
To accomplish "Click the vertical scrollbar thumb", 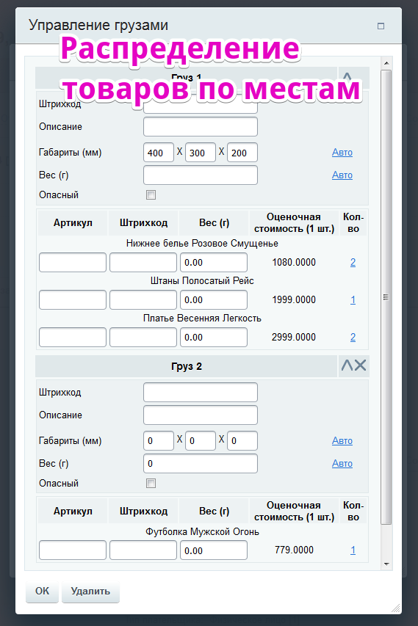I will point(386,297).
